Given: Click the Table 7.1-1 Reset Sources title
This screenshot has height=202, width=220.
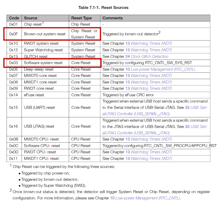Looking at the screenshot, I should pyautogui.click(x=103, y=8).
